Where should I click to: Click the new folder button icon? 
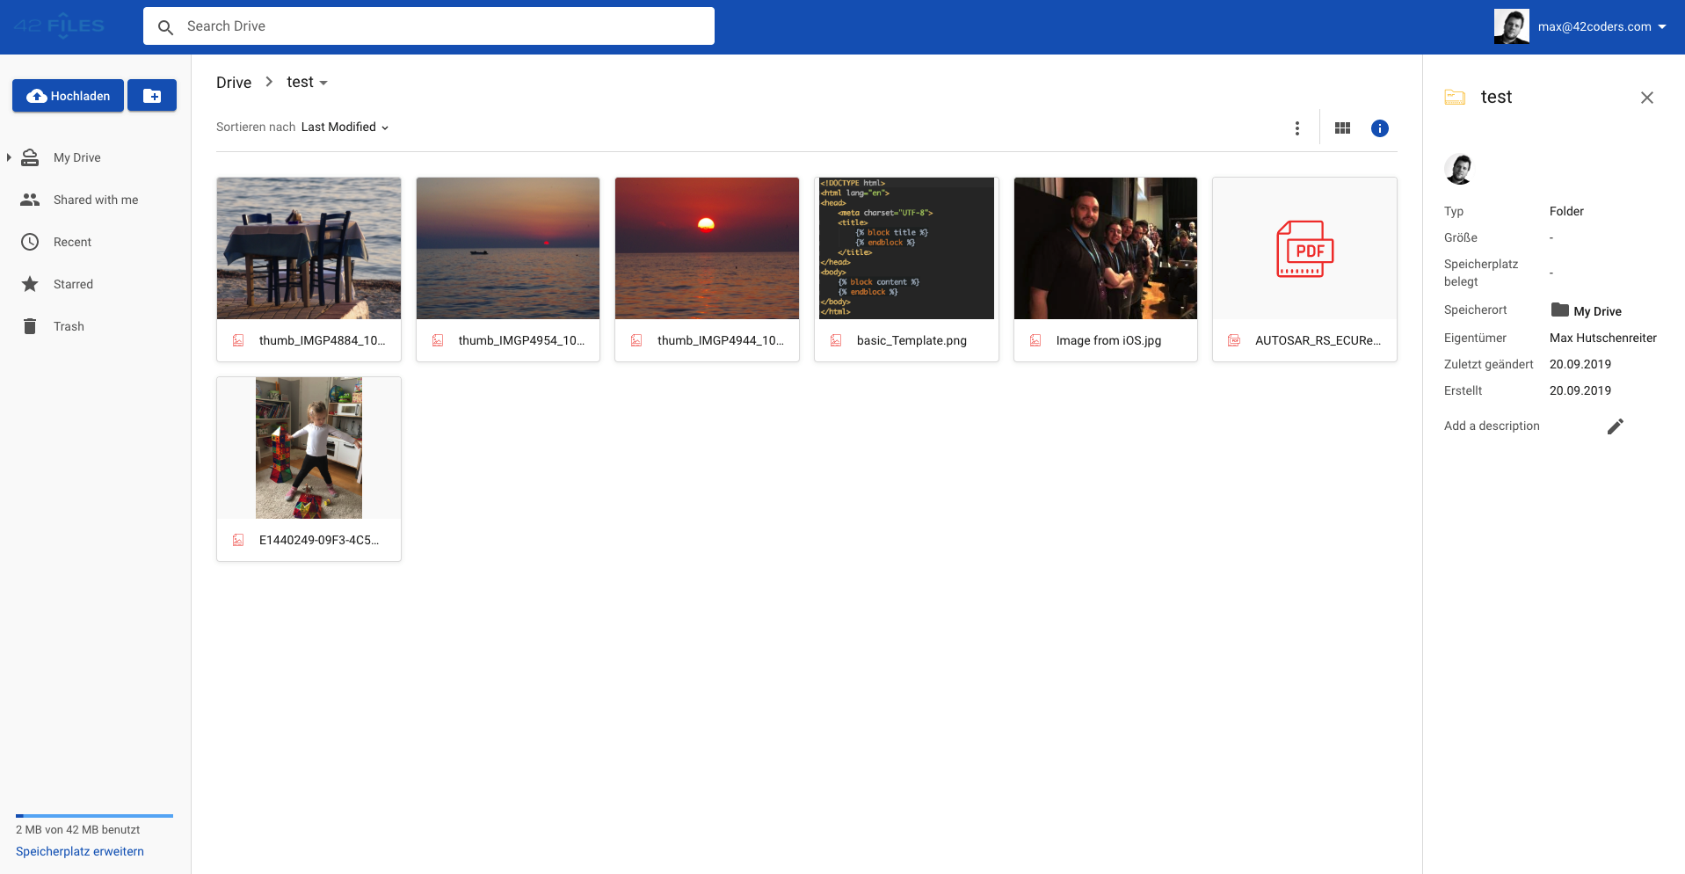coord(152,96)
